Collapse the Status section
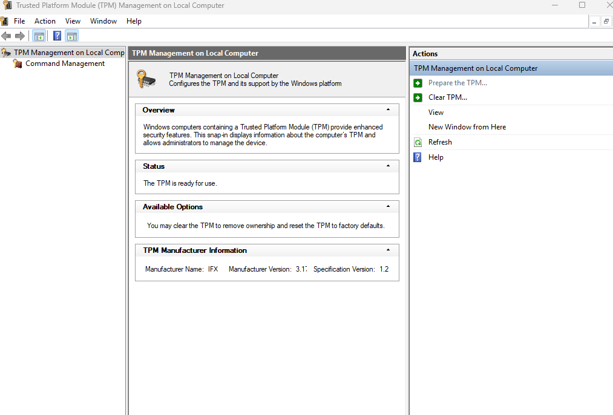 (x=388, y=166)
